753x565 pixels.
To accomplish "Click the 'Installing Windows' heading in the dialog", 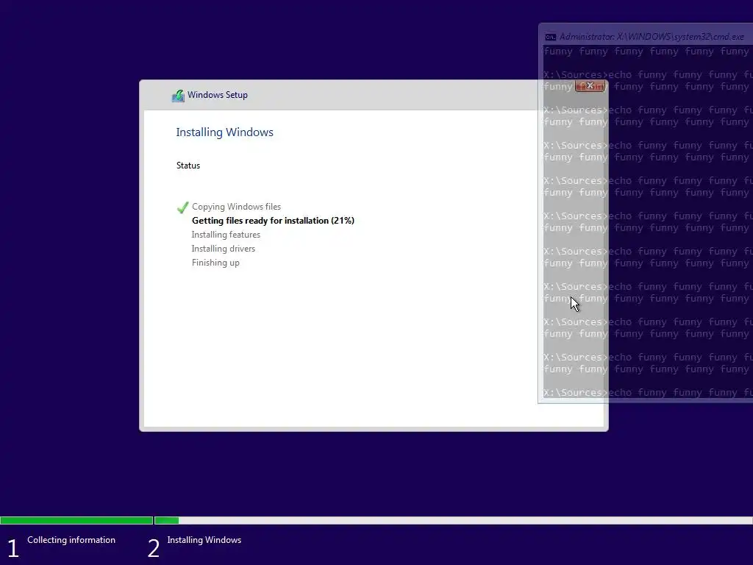I will [x=224, y=132].
